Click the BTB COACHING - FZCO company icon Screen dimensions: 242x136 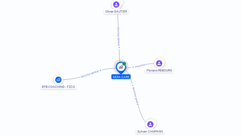click(x=58, y=80)
